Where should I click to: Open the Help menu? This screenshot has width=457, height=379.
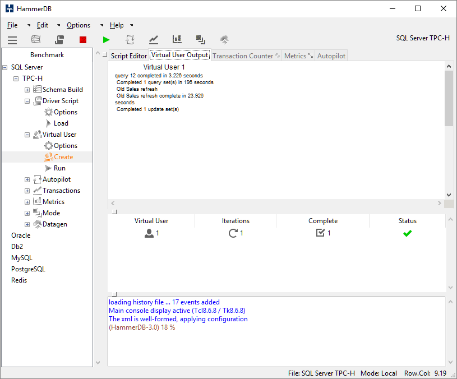tap(117, 25)
